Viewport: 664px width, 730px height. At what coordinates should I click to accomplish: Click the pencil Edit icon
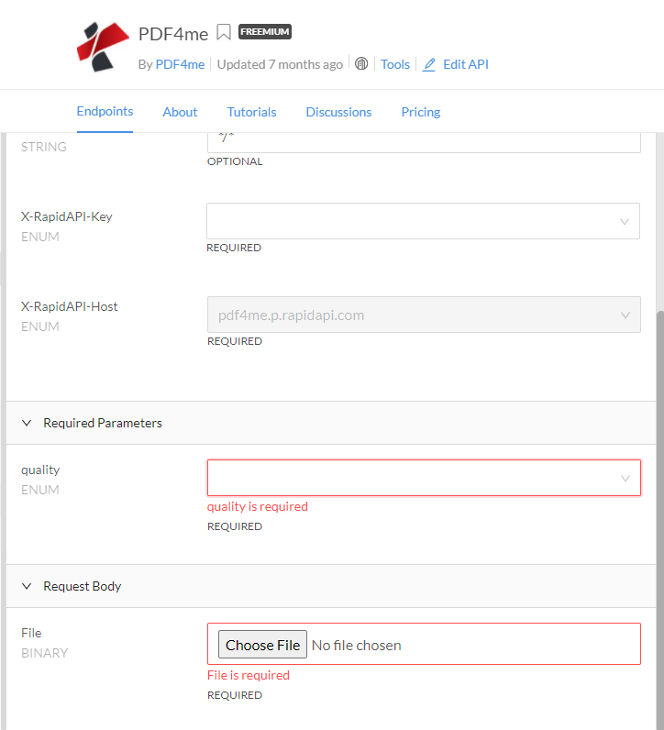click(x=429, y=65)
